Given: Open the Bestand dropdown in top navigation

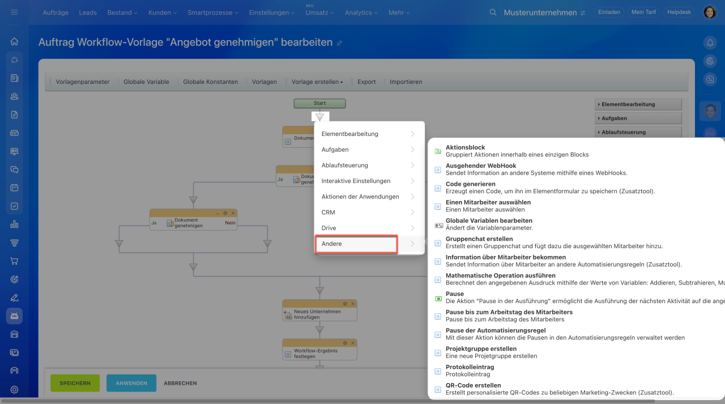Looking at the screenshot, I should tap(121, 12).
